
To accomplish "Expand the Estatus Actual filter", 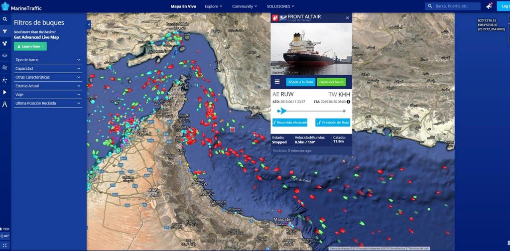I will pos(48,86).
